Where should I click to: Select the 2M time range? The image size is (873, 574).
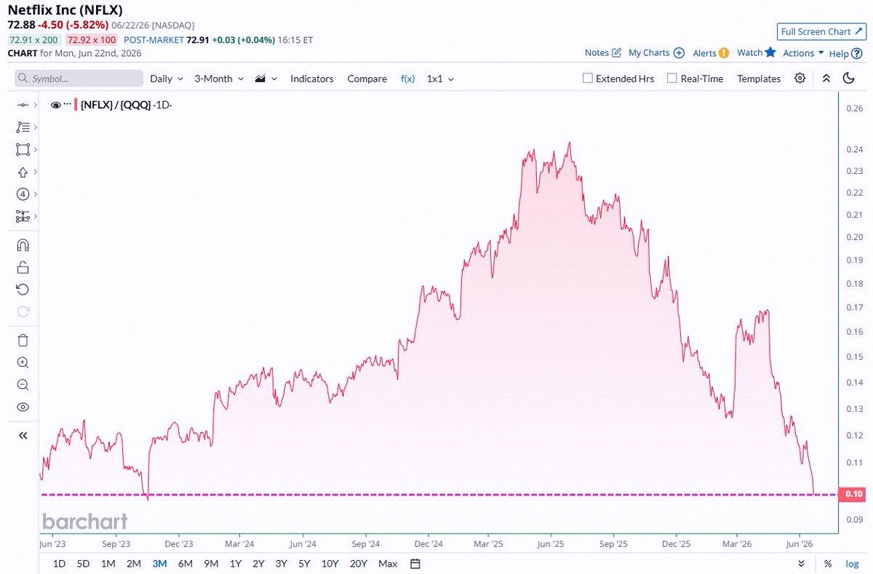coord(134,563)
